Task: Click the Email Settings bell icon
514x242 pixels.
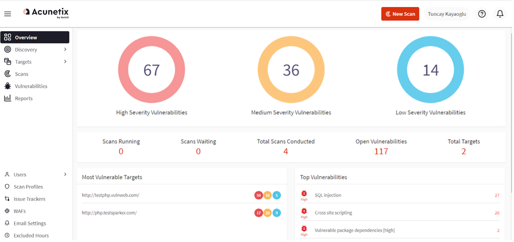Action: (x=7, y=223)
